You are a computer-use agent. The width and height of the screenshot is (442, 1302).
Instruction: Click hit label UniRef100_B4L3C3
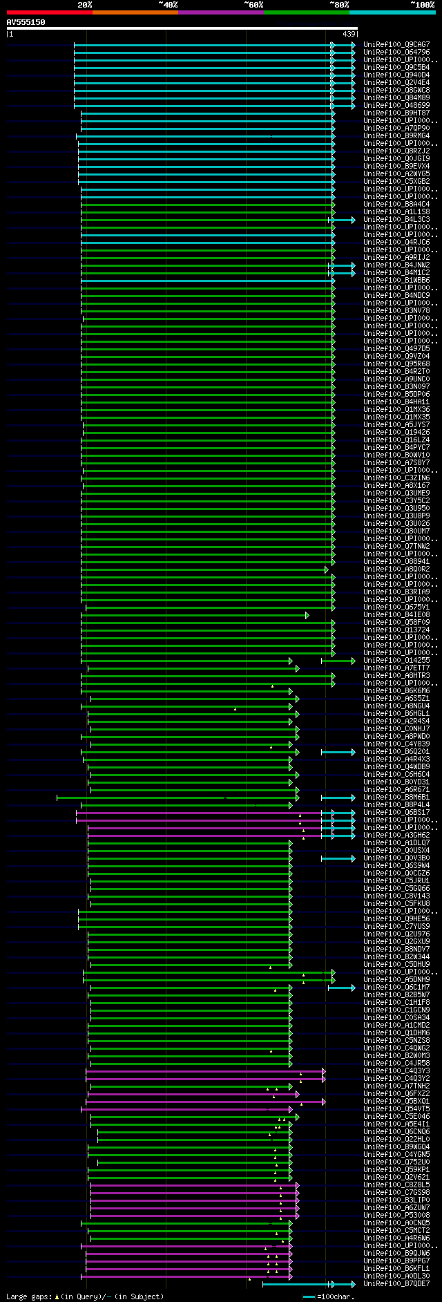(x=396, y=220)
